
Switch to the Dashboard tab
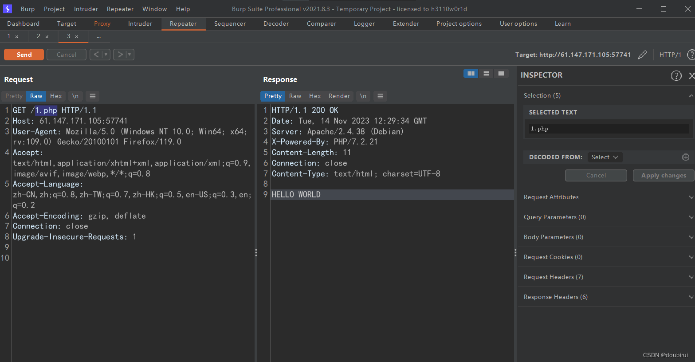click(23, 24)
